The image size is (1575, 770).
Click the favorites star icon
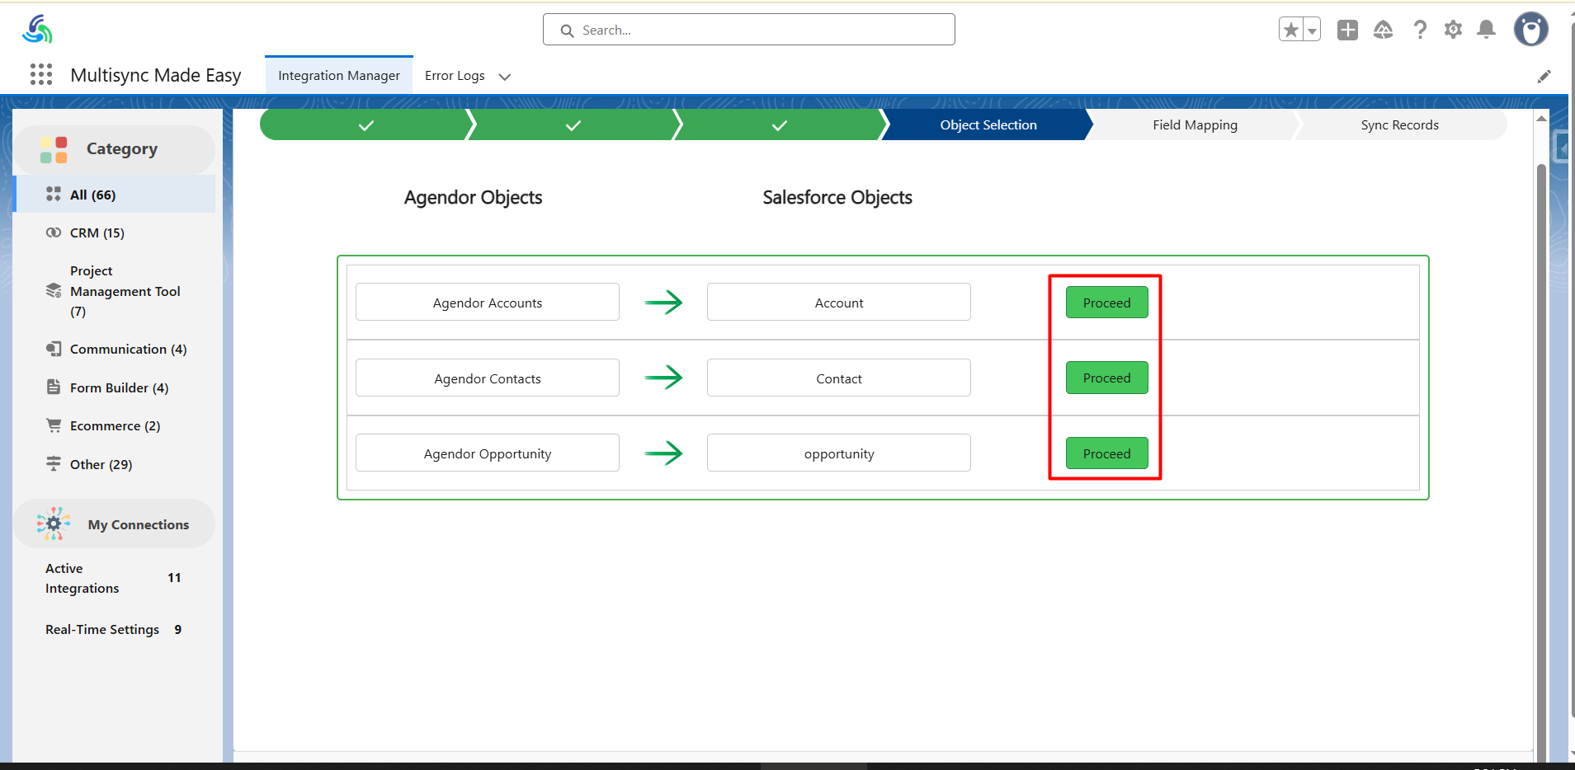(1291, 31)
